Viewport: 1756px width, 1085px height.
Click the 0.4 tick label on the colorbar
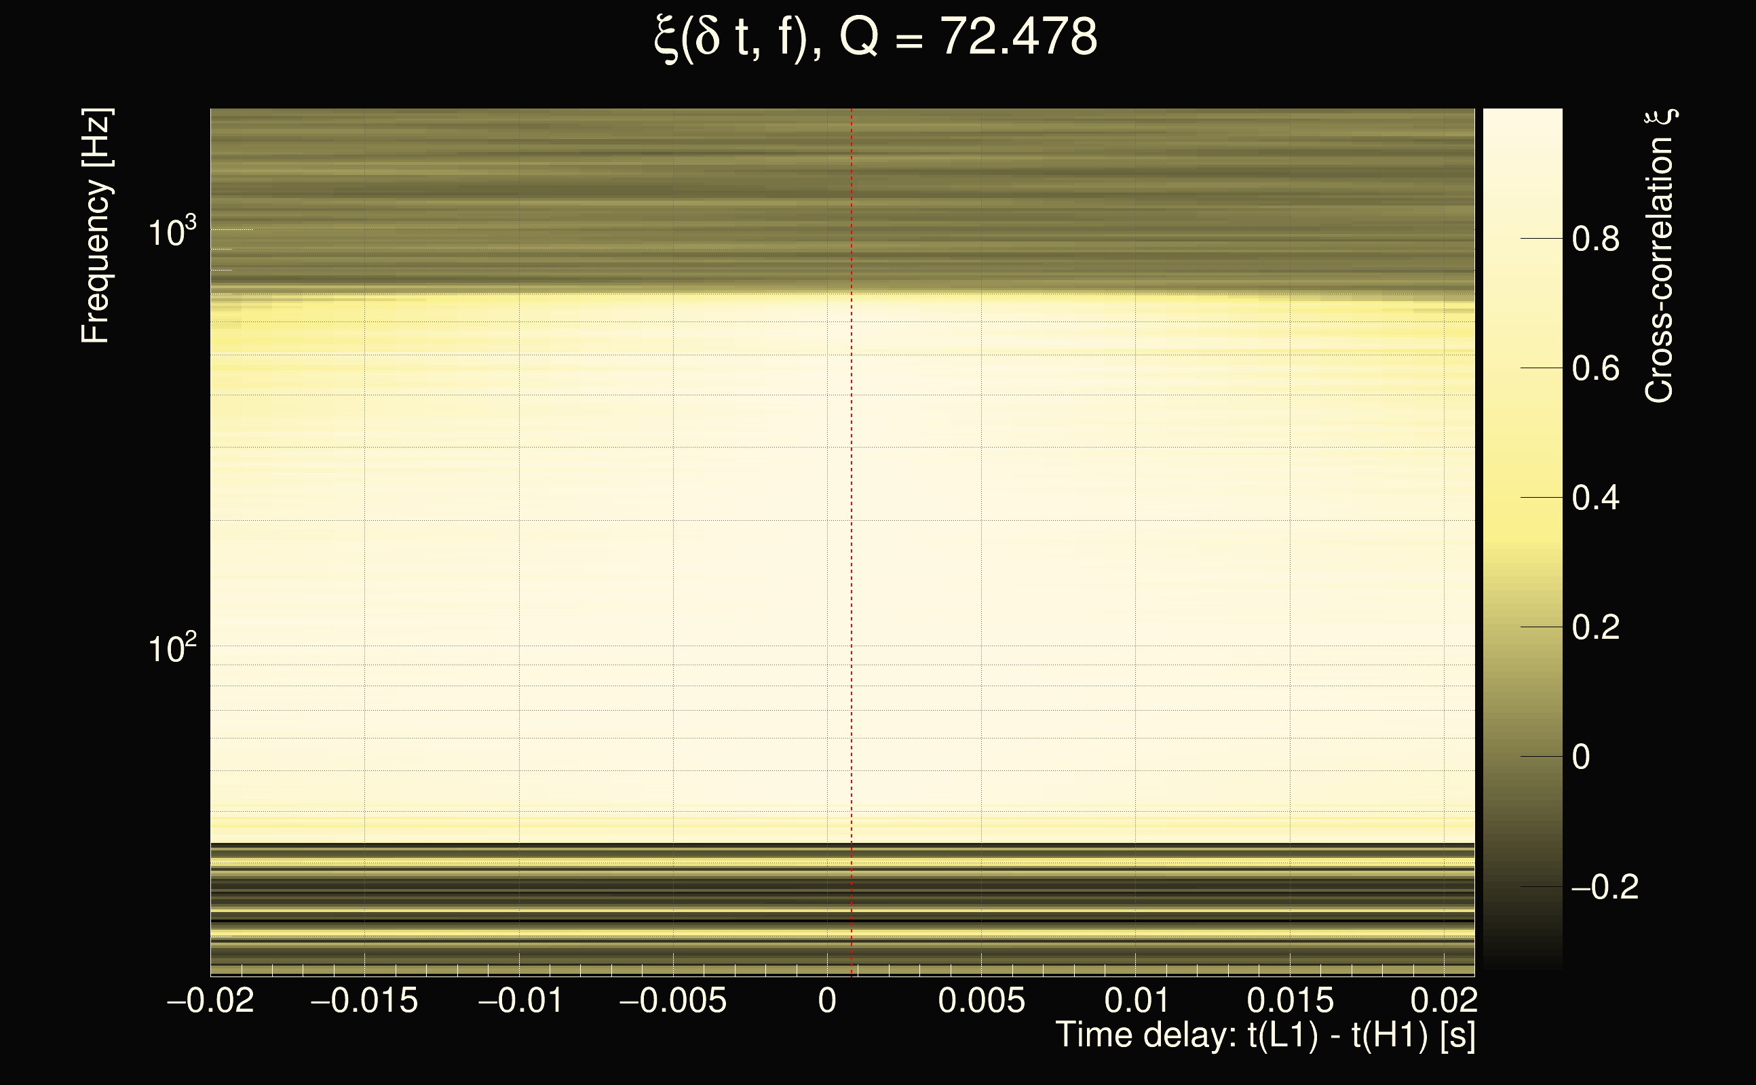click(1595, 498)
